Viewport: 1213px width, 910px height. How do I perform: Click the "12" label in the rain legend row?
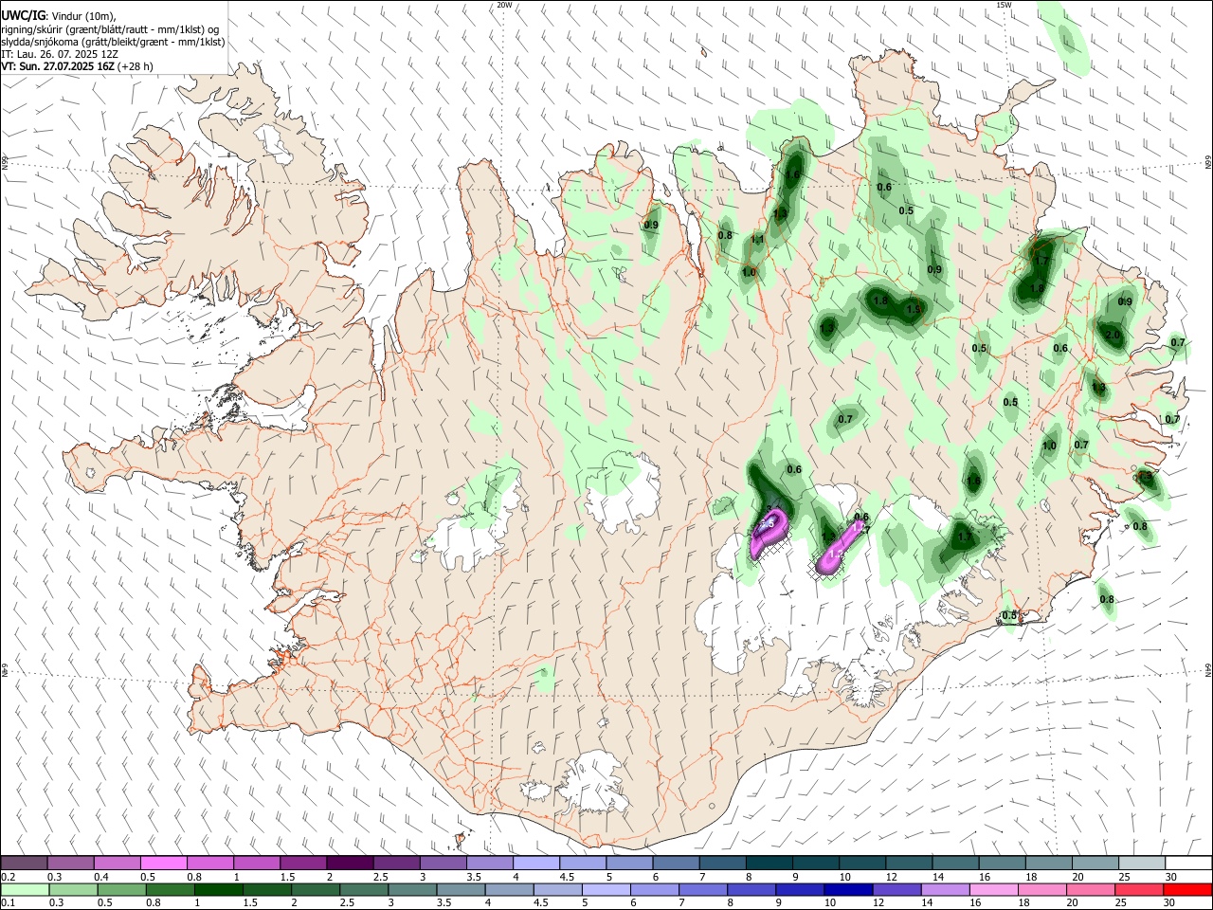pyautogui.click(x=878, y=904)
